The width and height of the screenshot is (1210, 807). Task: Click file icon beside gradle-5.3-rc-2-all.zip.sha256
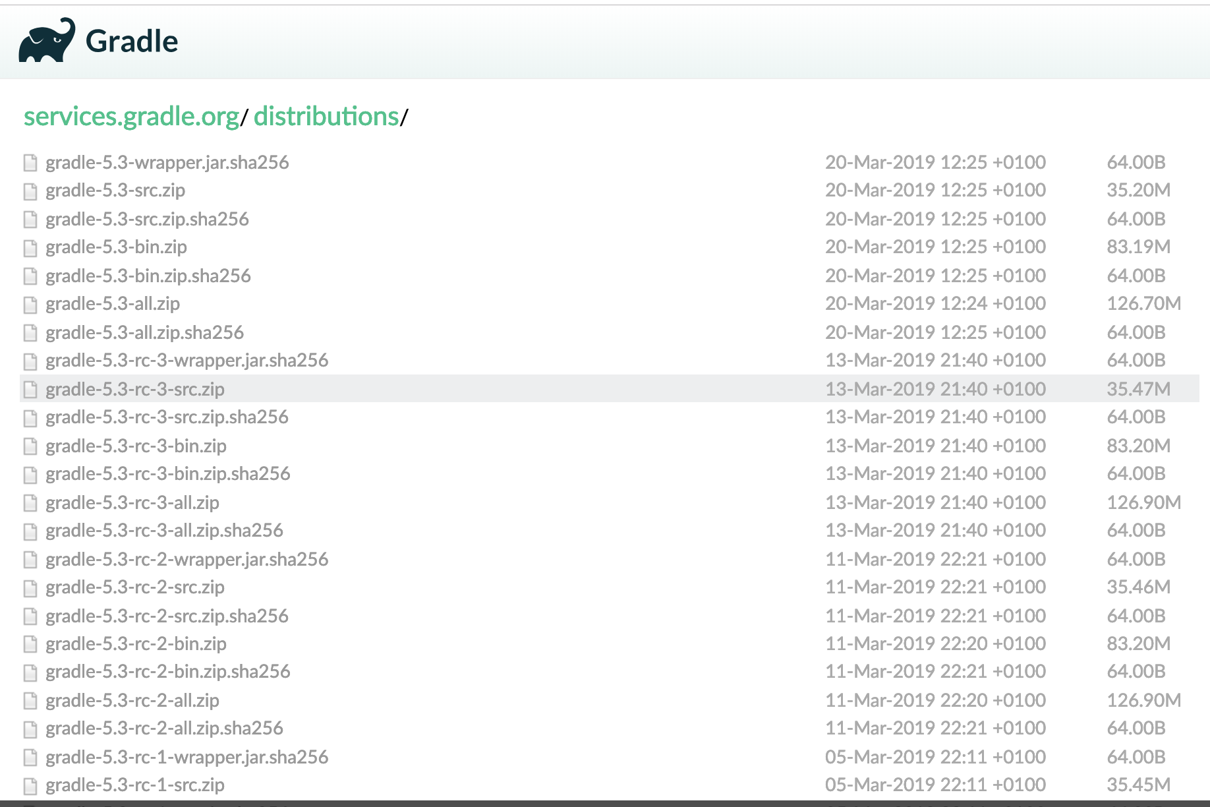point(30,729)
